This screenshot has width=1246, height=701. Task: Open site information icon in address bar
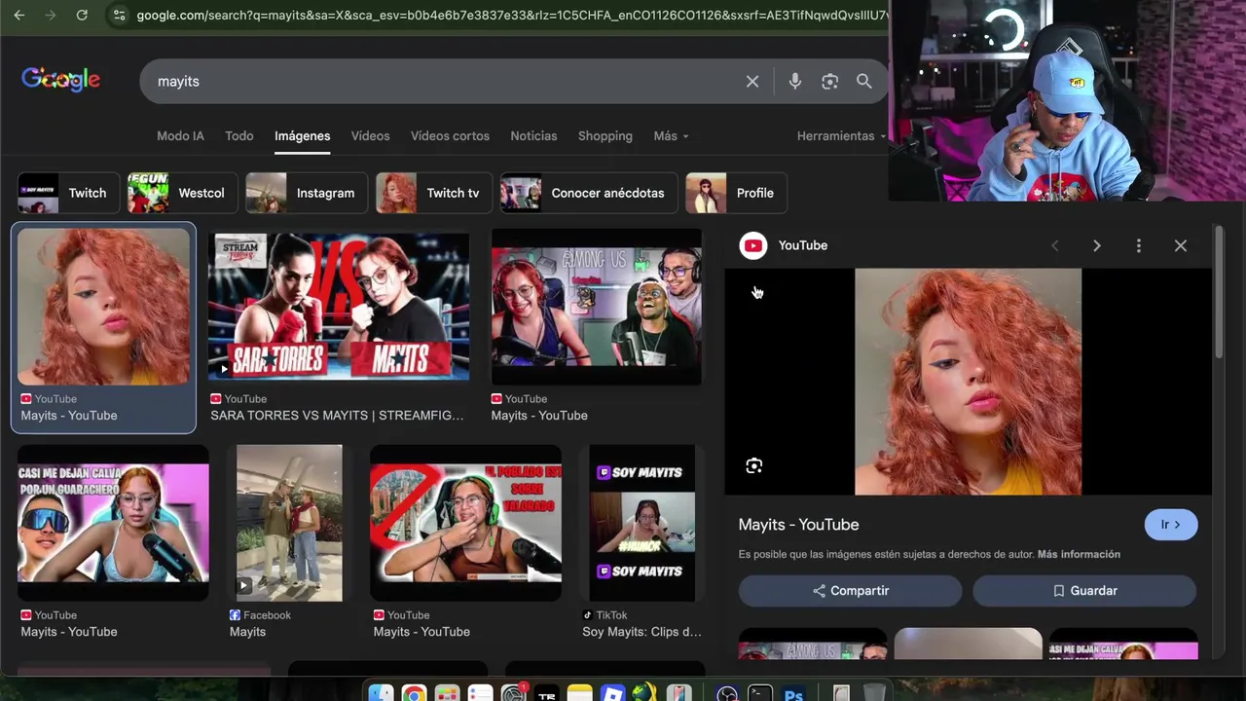(119, 16)
